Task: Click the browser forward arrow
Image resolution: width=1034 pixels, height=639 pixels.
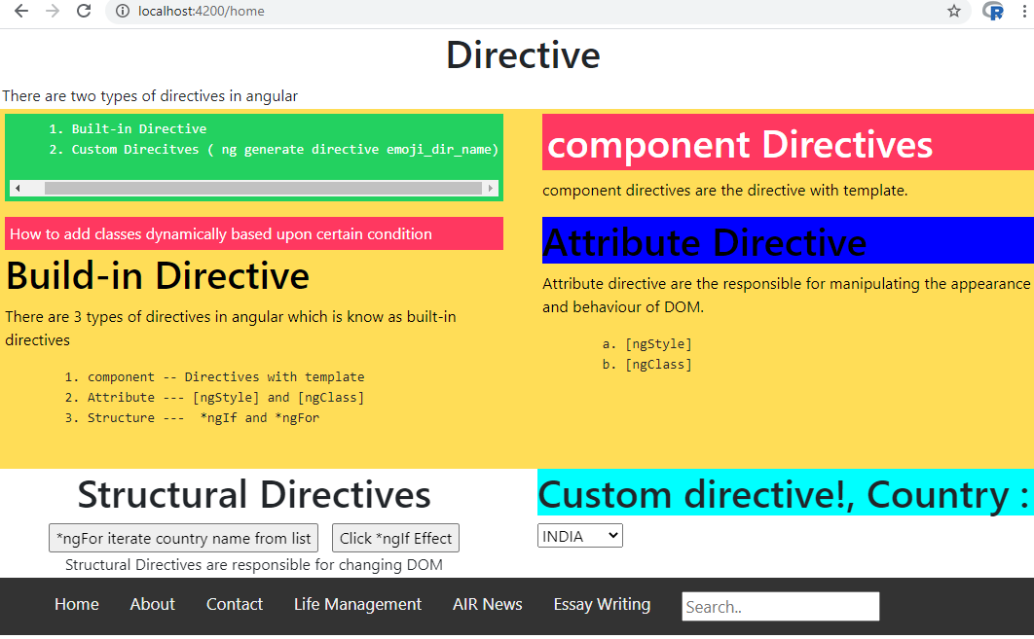Action: click(x=52, y=13)
